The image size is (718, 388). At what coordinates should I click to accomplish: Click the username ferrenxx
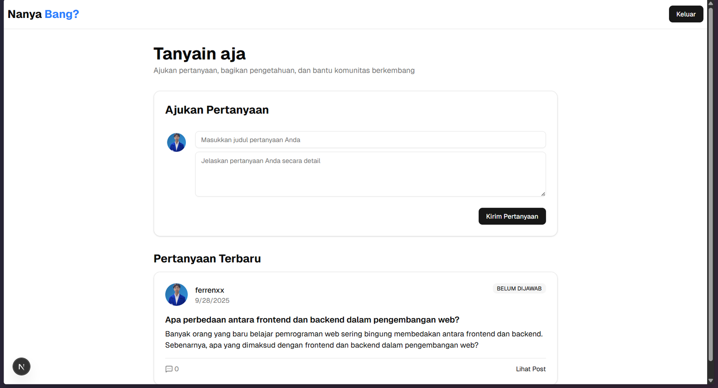pos(210,290)
